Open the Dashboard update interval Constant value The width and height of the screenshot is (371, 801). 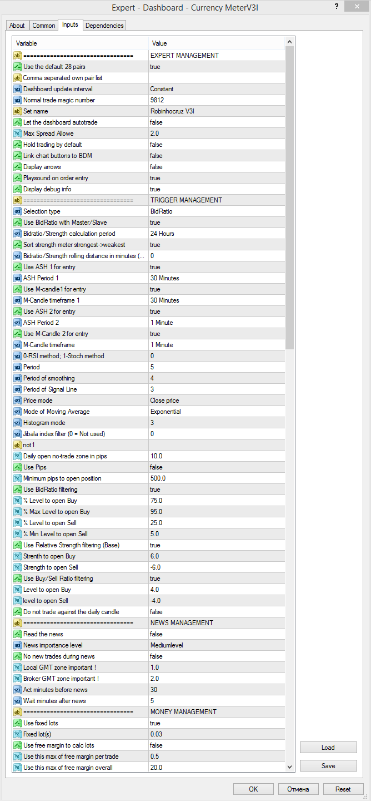(217, 89)
